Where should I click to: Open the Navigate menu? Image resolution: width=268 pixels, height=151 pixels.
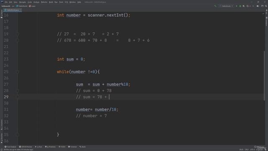22,2
